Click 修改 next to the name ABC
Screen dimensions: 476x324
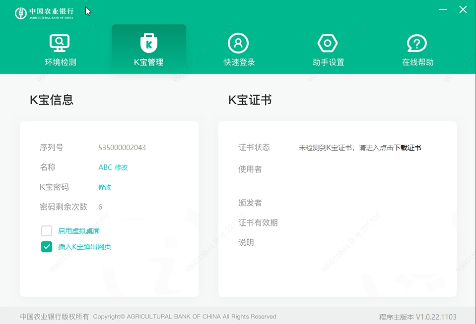tap(121, 167)
